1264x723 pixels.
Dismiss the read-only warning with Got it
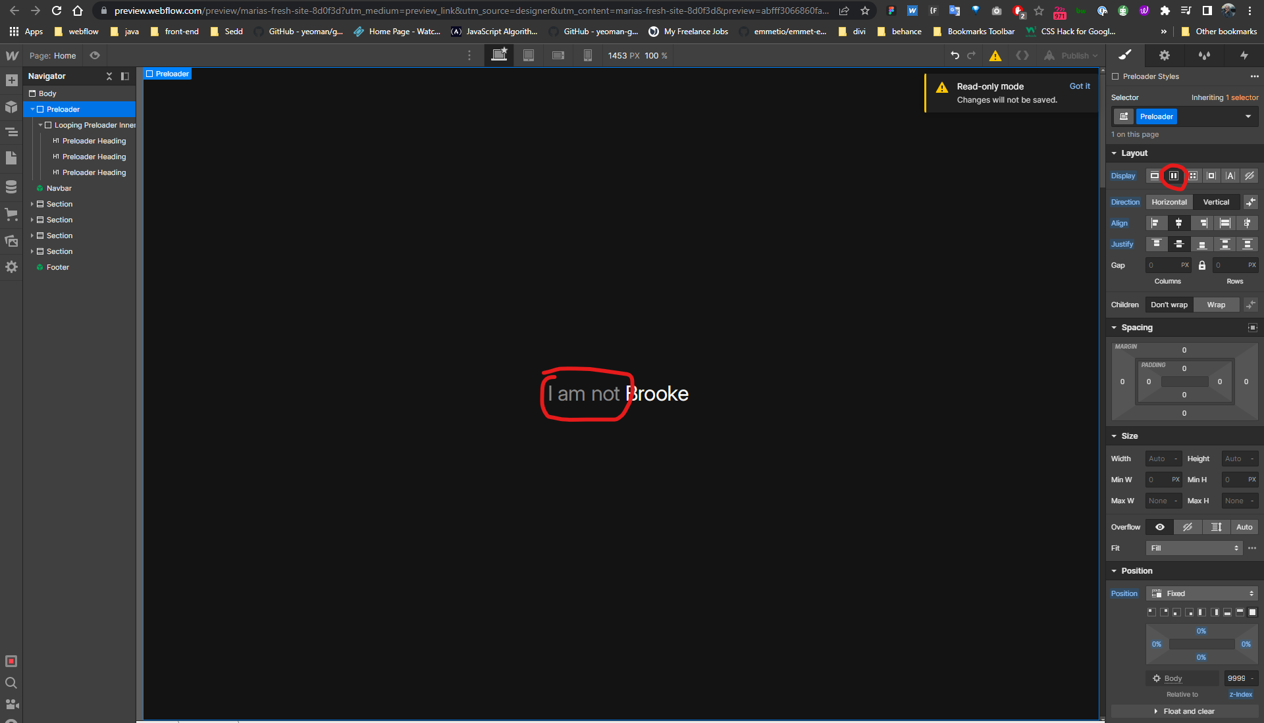pyautogui.click(x=1080, y=86)
